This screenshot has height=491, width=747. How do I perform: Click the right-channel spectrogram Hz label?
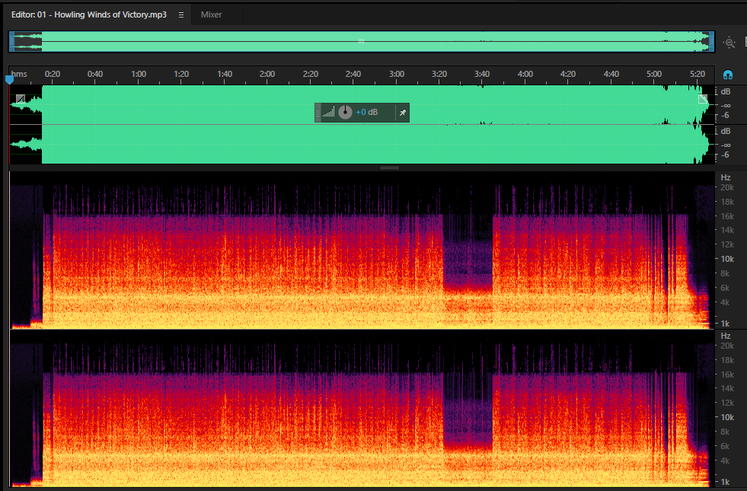coord(726,336)
